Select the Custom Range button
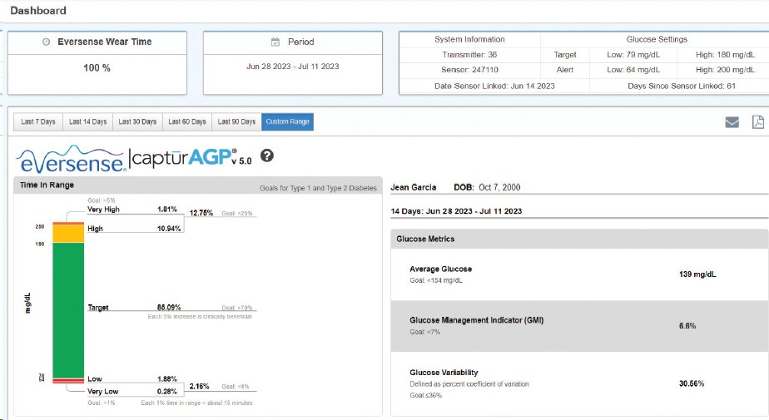769x420 pixels. point(287,122)
